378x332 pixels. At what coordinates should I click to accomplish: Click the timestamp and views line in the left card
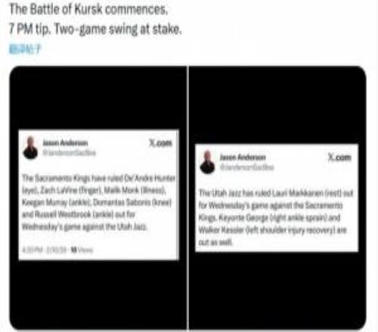[57, 250]
